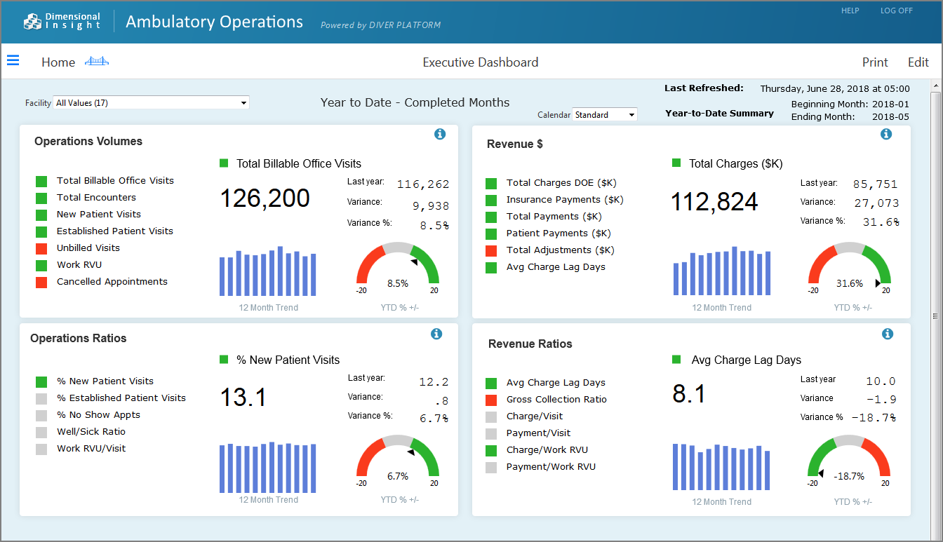
Task: Click the info icon on Revenue $ panel
Action: (885, 134)
